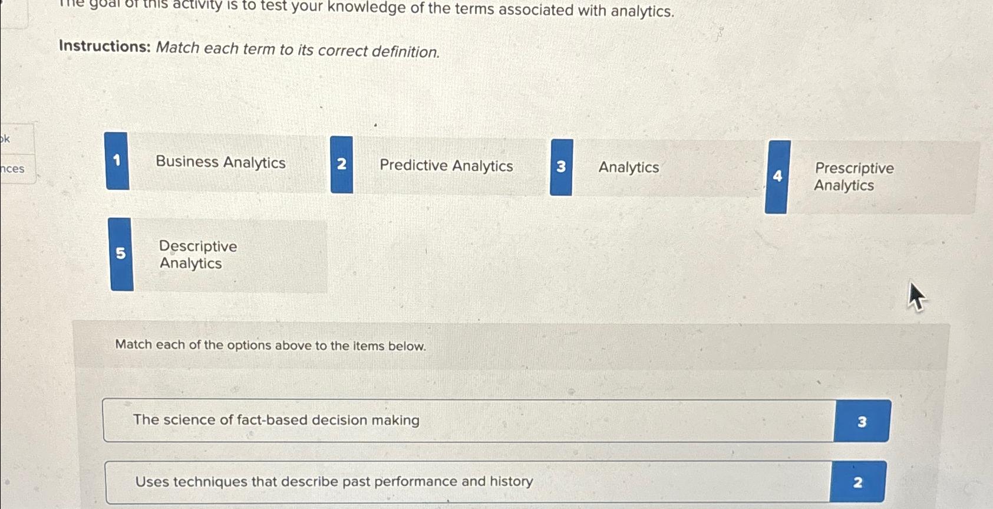The height and width of the screenshot is (509, 993).
Task: Select the Business Analytics term chip
Action: click(221, 162)
